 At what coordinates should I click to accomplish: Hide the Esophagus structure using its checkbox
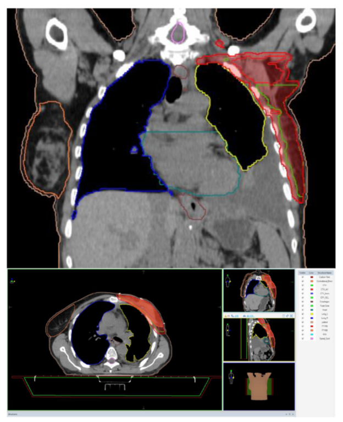(303, 302)
